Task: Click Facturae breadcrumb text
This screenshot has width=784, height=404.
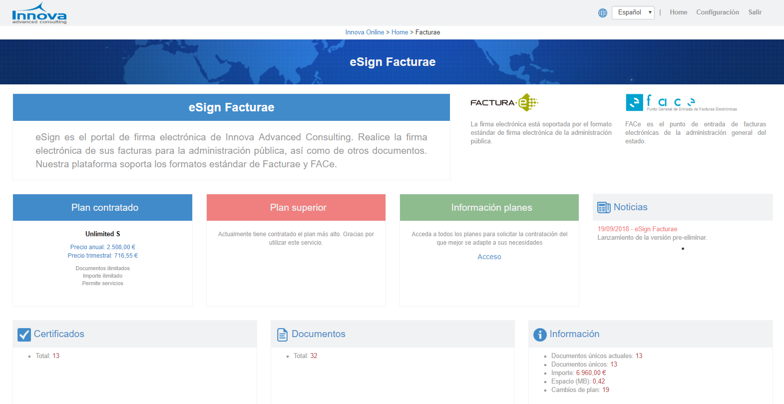Action: tap(427, 32)
